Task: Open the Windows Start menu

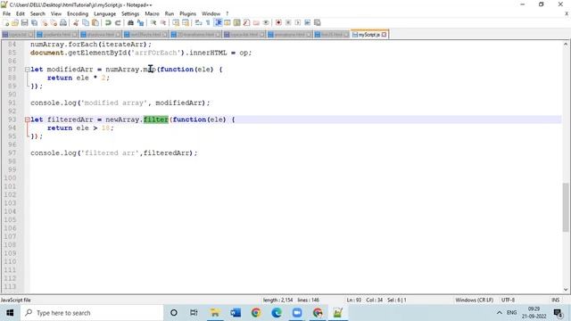Action: [10, 313]
